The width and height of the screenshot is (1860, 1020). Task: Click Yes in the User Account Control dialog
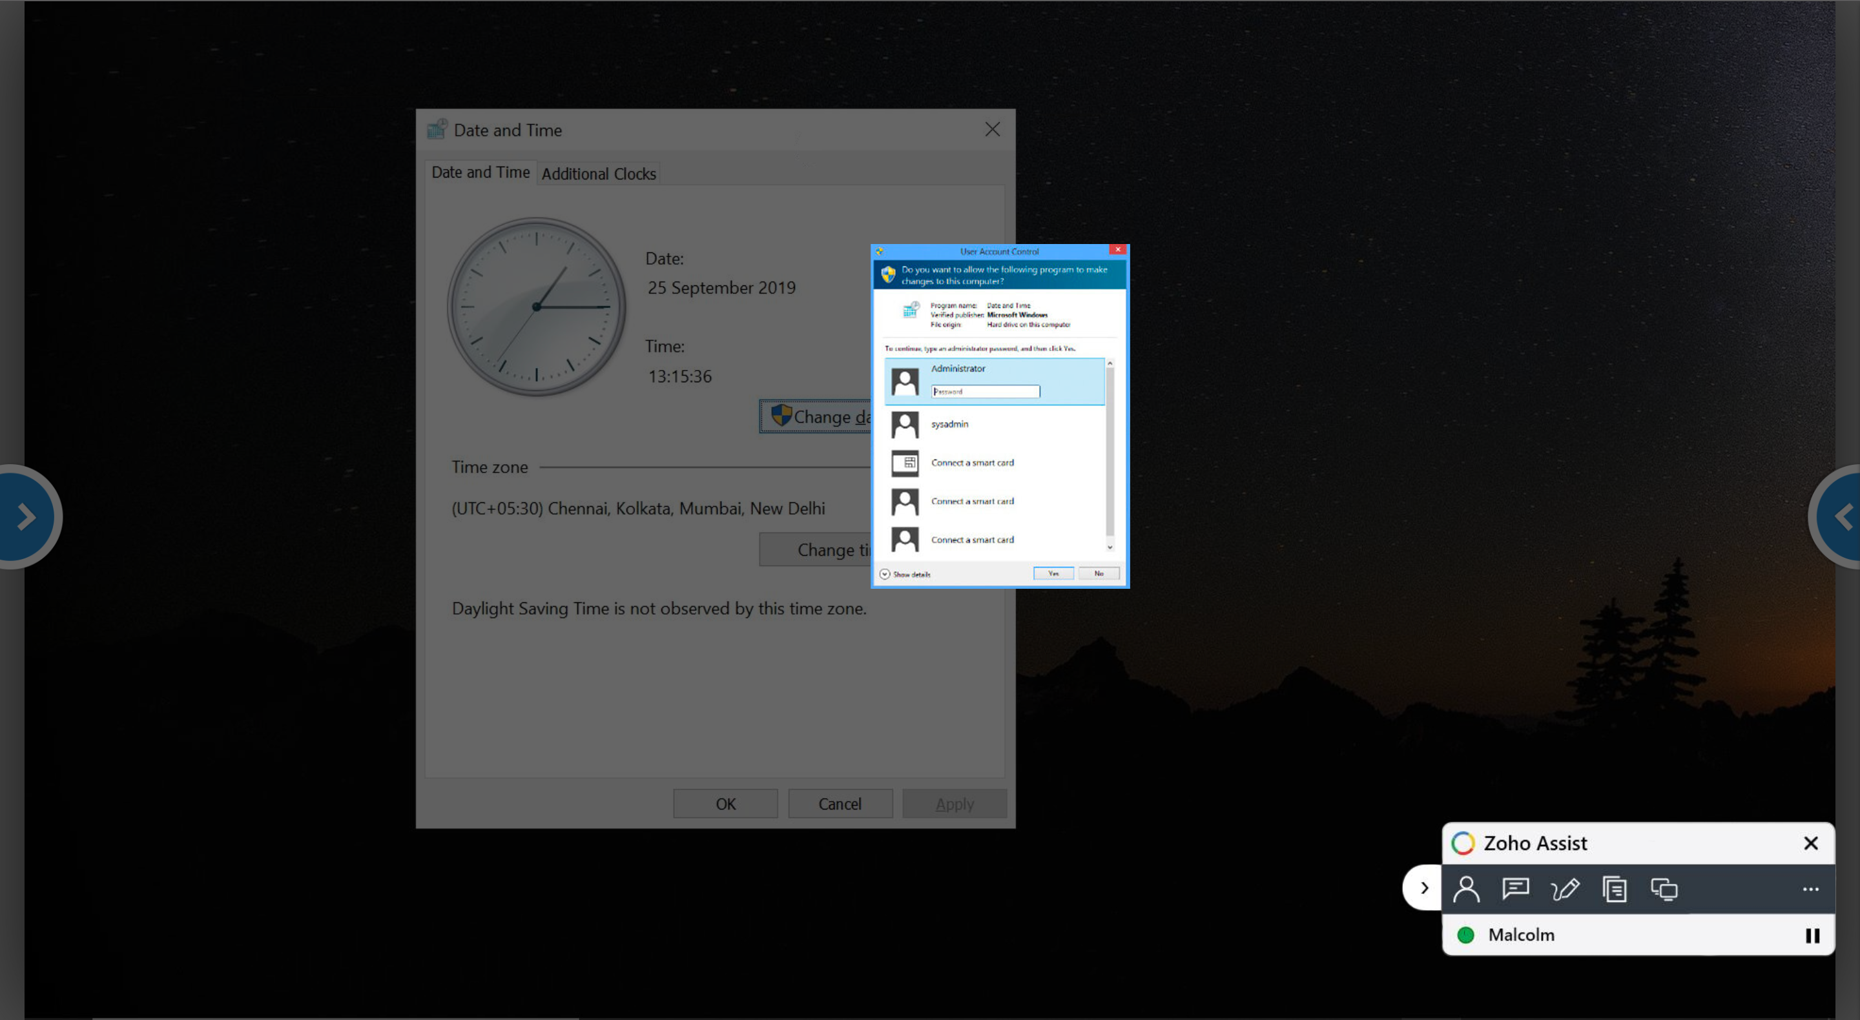click(1053, 573)
